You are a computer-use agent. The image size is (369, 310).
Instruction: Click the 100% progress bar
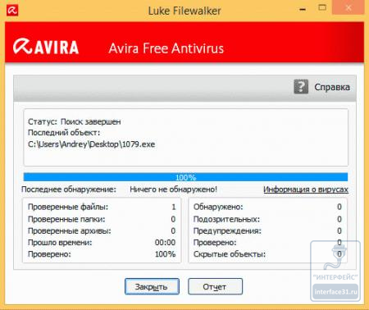click(x=185, y=177)
